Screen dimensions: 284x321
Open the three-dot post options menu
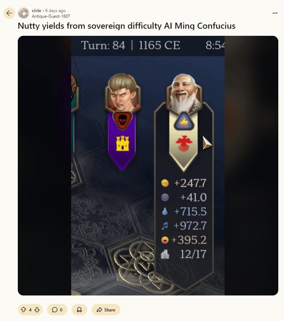coord(275,13)
